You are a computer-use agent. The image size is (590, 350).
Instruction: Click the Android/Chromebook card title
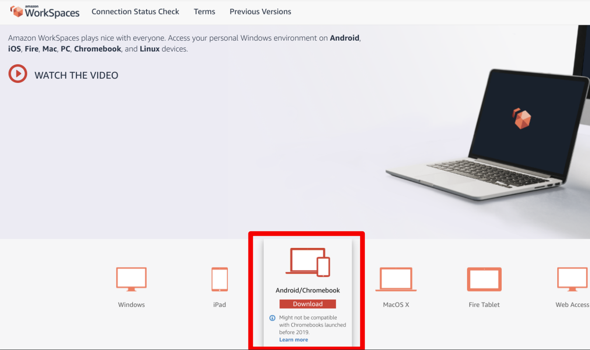(308, 290)
